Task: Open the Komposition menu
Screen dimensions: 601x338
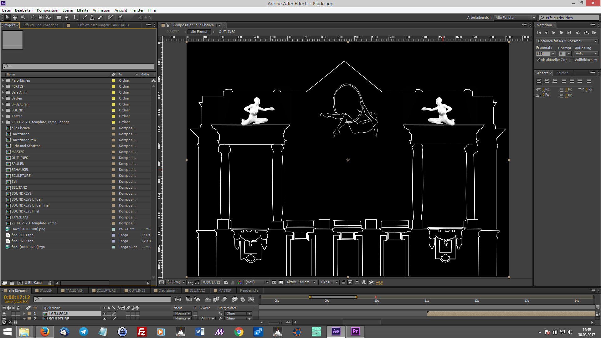Action: click(47, 10)
